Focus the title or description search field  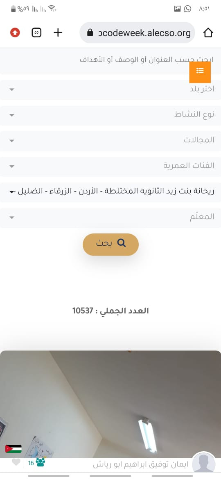tap(110, 61)
